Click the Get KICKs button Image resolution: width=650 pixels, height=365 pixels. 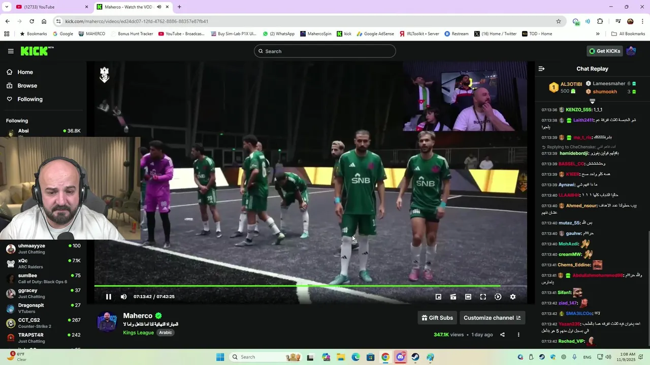[605, 51]
